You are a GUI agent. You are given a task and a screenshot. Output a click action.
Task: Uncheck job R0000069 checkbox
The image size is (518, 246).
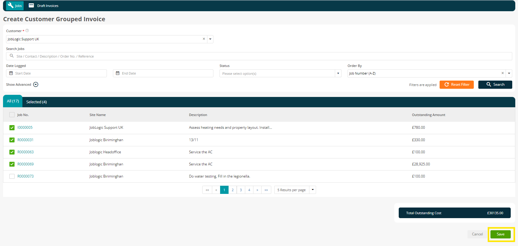click(12, 164)
